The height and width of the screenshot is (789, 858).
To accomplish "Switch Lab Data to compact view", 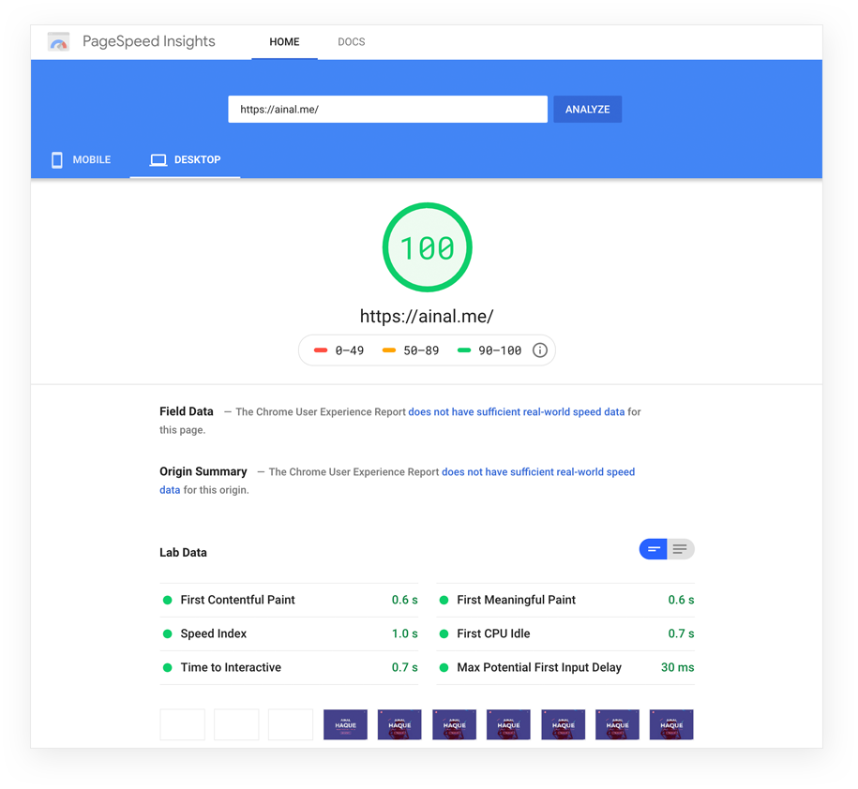I will (x=654, y=549).
